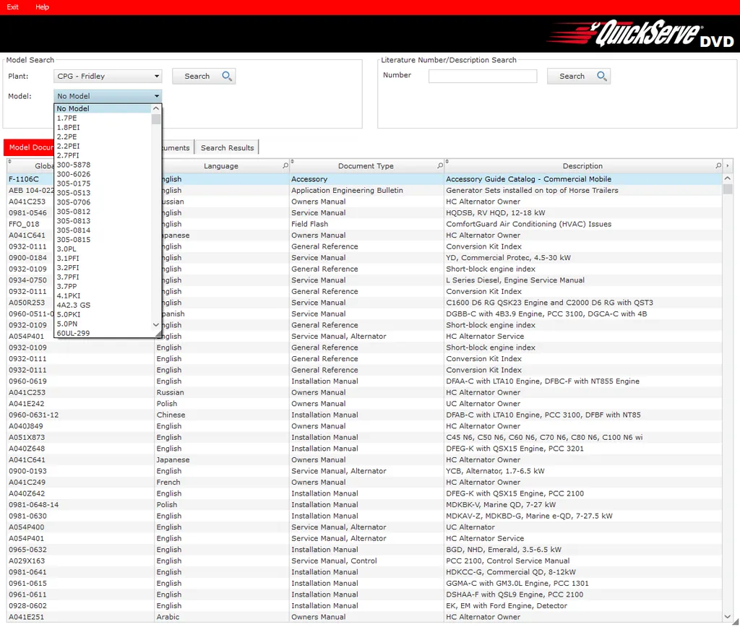Image resolution: width=740 pixels, height=627 pixels.
Task: Click the Language column filter magnifier icon
Action: tap(285, 165)
